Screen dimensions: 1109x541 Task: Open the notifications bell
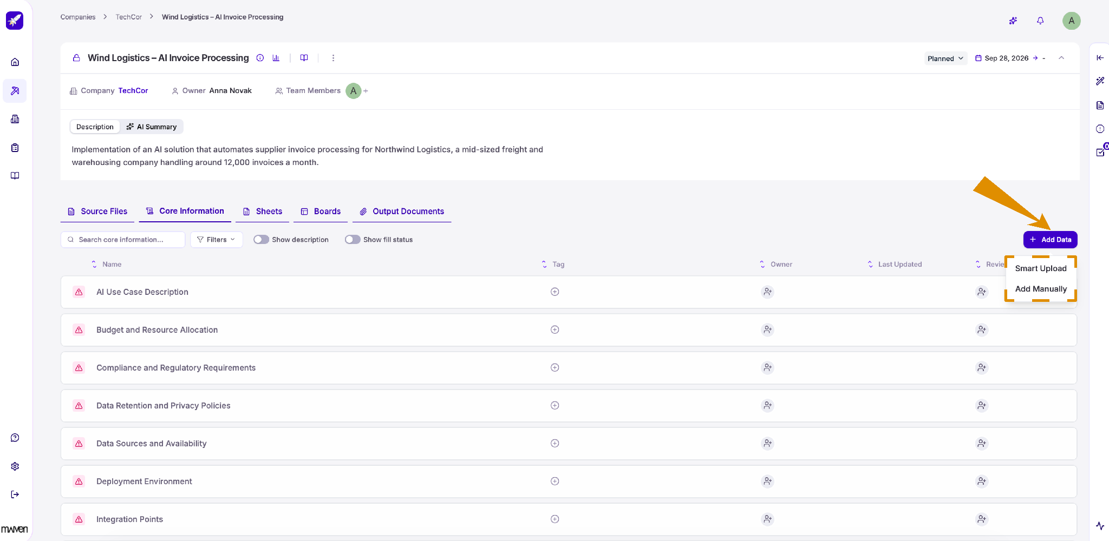(x=1040, y=21)
